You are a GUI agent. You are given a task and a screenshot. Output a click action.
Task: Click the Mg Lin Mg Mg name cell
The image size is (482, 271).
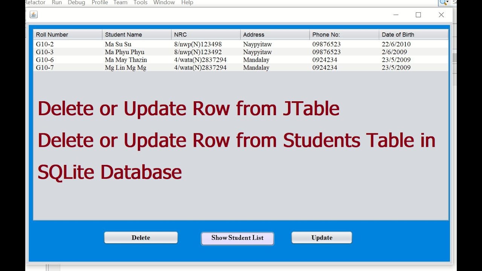[137, 68]
